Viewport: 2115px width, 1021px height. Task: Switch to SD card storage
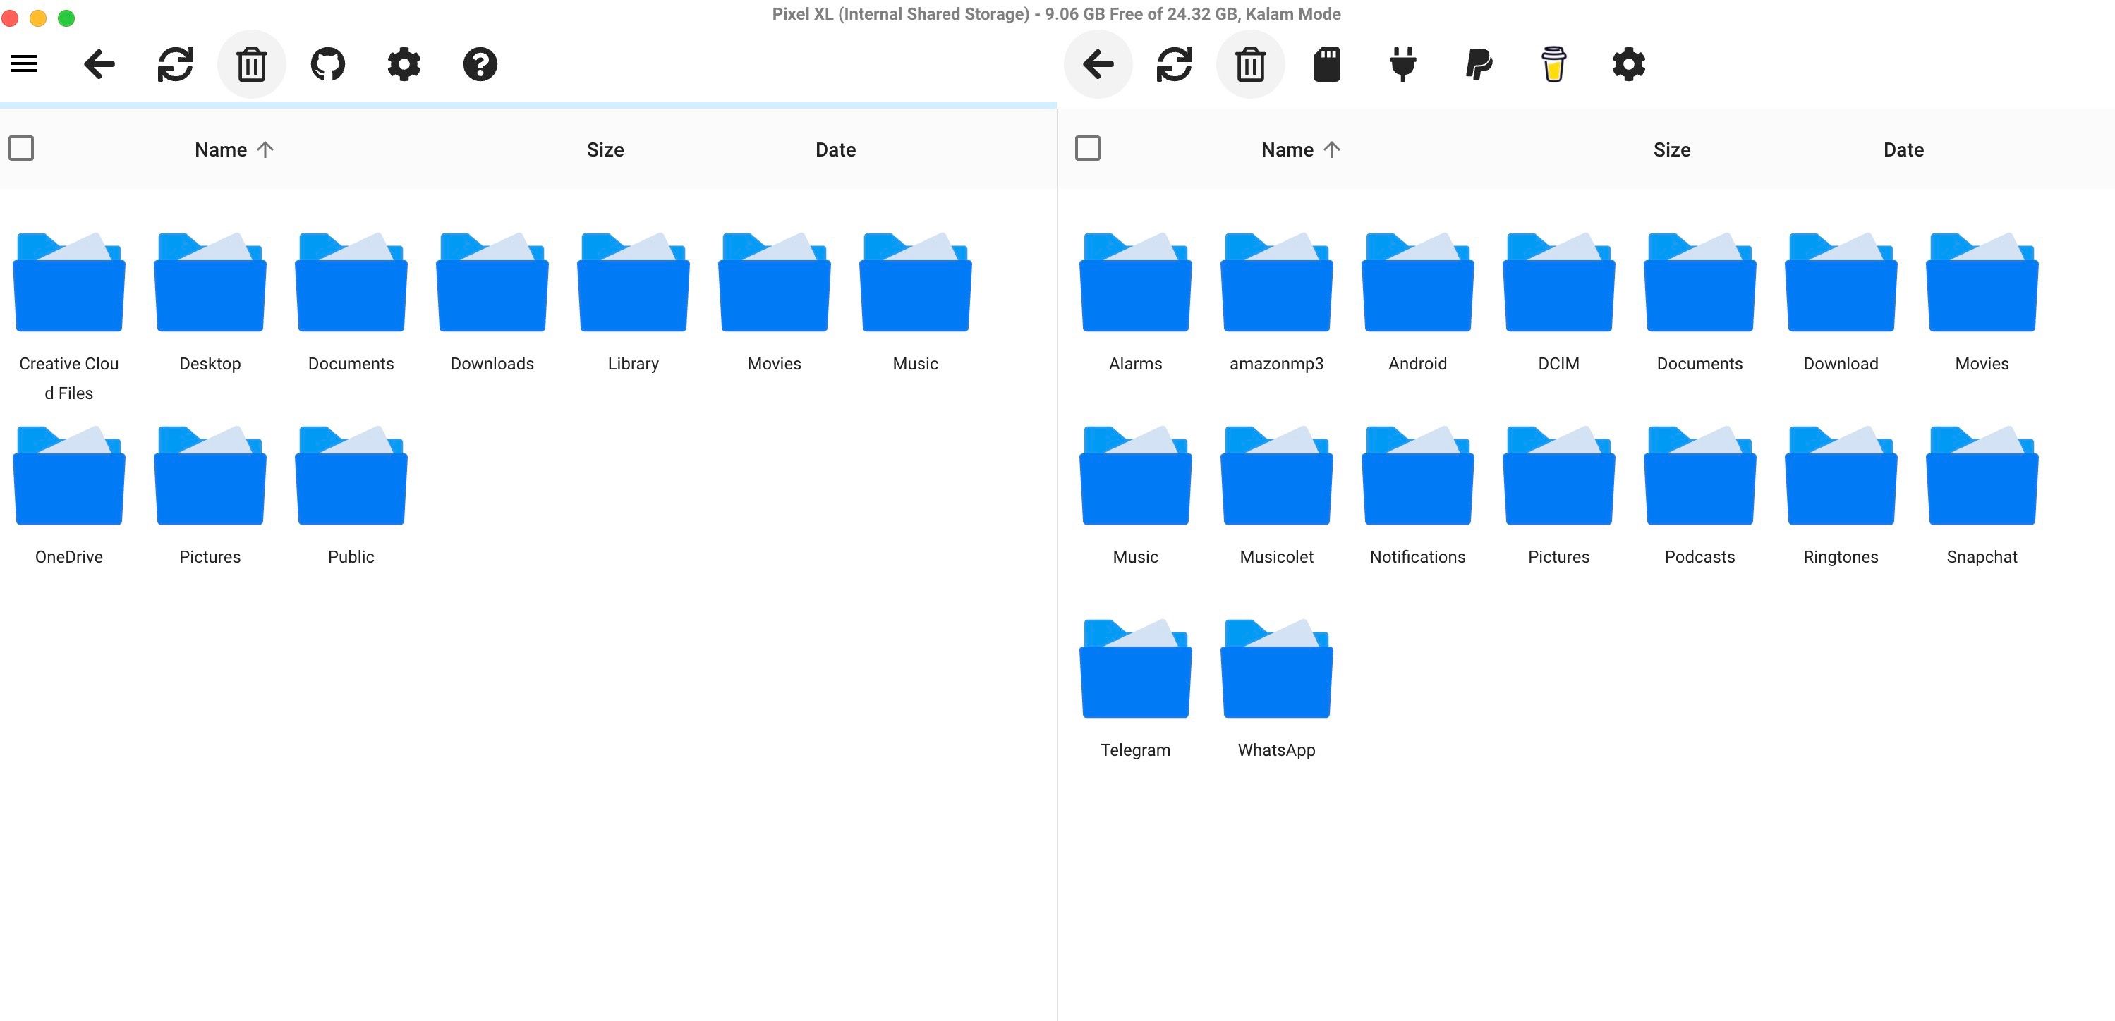click(x=1326, y=64)
